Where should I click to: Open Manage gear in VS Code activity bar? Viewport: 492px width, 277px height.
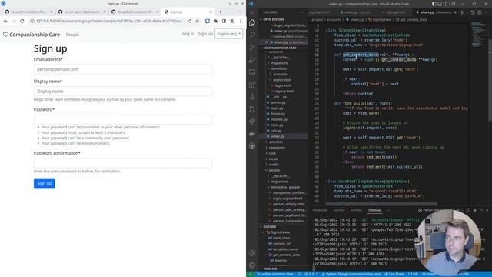click(252, 265)
